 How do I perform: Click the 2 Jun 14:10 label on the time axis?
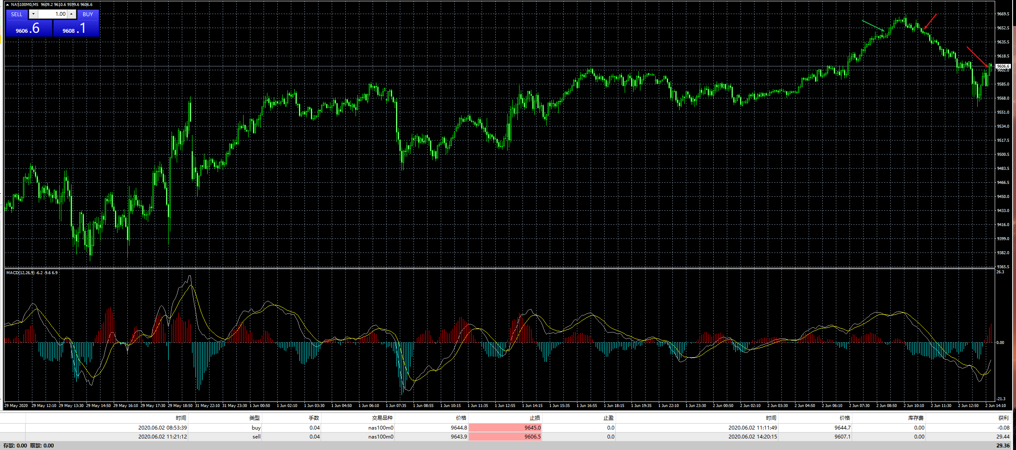[996, 406]
